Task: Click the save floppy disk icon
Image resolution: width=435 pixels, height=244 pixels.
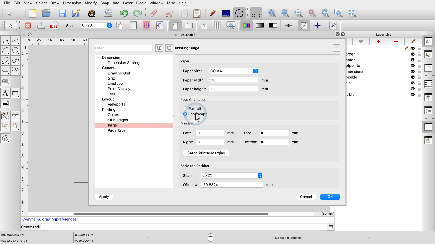Action: [x=62, y=13]
